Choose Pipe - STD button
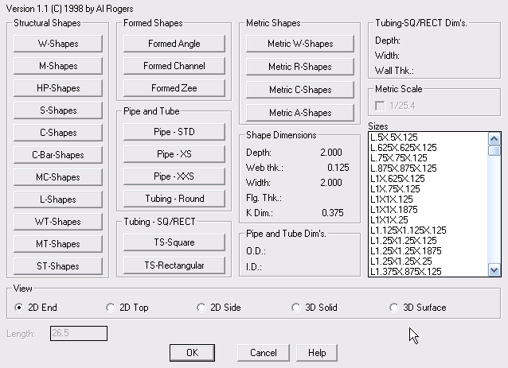 point(174,132)
